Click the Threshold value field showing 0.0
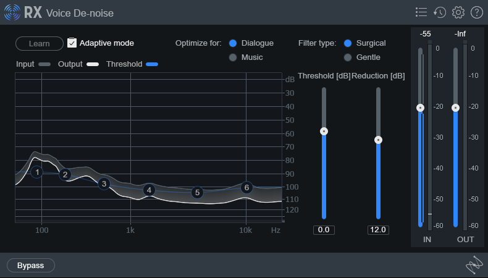Screen dimensions: 488x278 coord(324,230)
